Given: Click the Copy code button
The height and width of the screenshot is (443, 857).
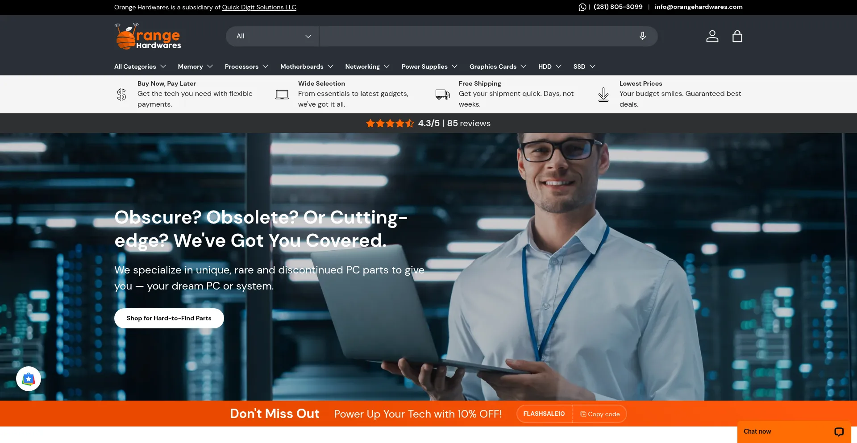Looking at the screenshot, I should coord(599,414).
